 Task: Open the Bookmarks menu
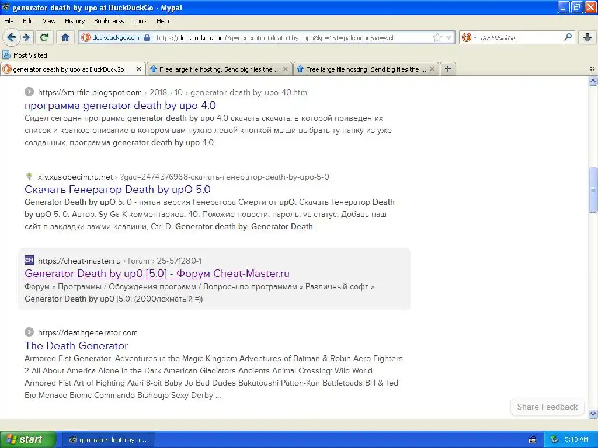109,21
